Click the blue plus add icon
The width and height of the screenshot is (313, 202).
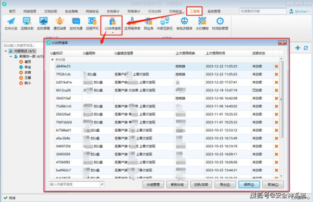pos(298,48)
